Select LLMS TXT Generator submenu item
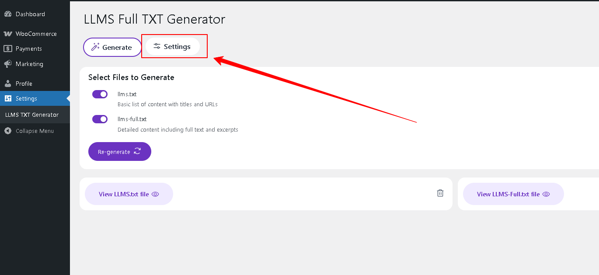 point(32,115)
